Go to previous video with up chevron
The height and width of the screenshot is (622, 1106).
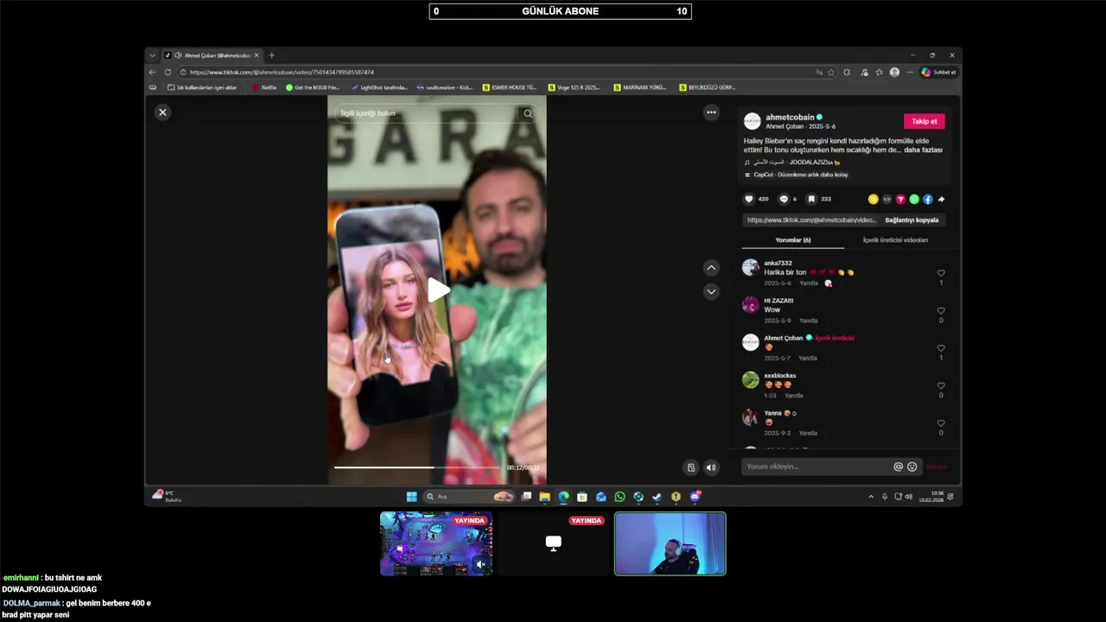(711, 268)
